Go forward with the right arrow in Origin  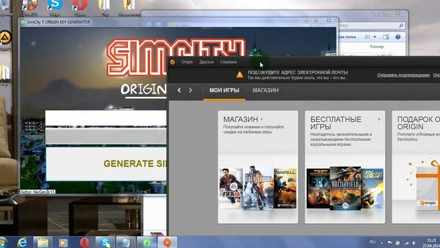tap(190, 90)
